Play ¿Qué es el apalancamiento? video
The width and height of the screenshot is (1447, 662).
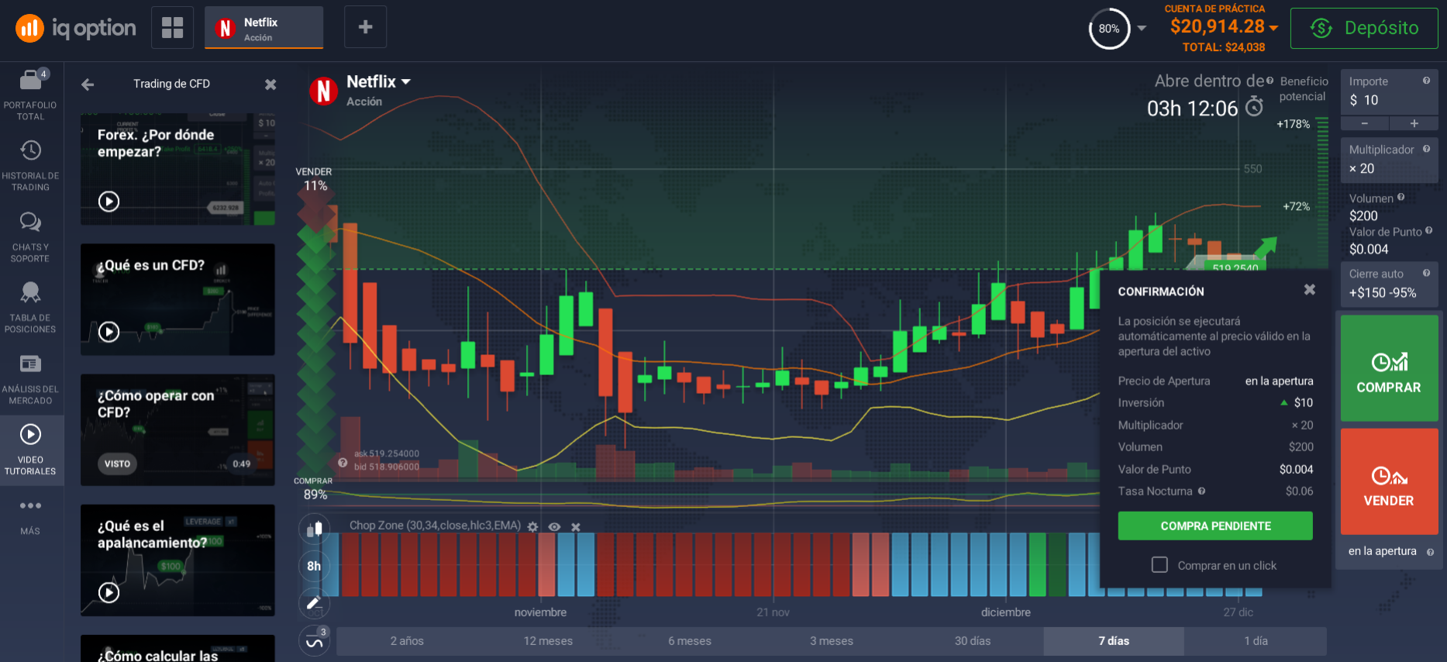tap(109, 593)
